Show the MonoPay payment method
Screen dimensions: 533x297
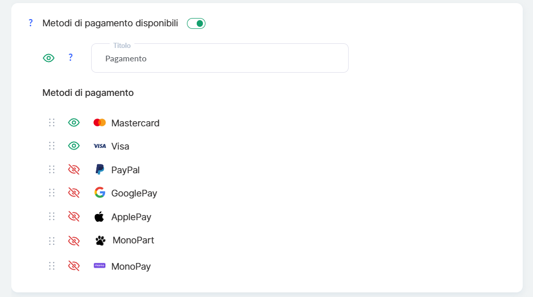pyautogui.click(x=74, y=266)
